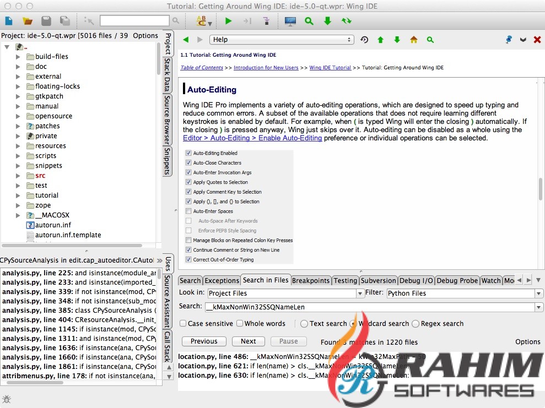545x408 pixels.
Task: Open Editor > Auto-Editing preference link
Action: pos(252,138)
